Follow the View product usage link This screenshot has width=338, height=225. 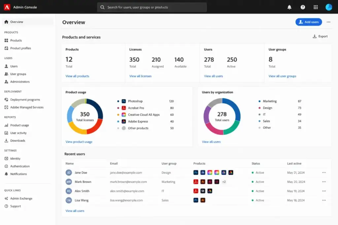(x=79, y=142)
